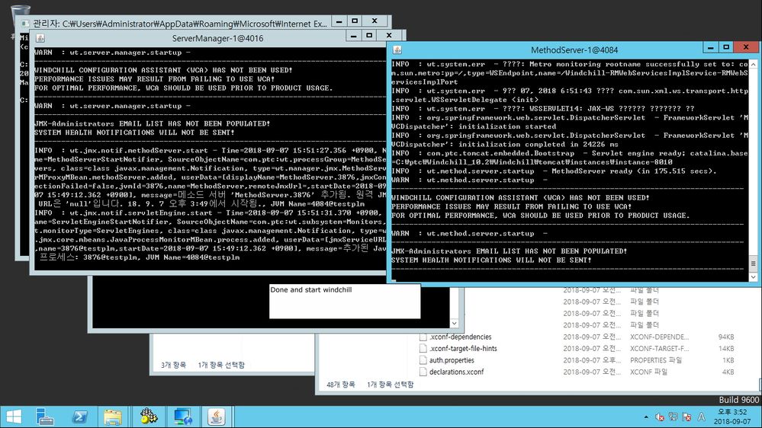Launch Server Manager from the taskbar
762x428 pixels.
[x=45, y=417]
